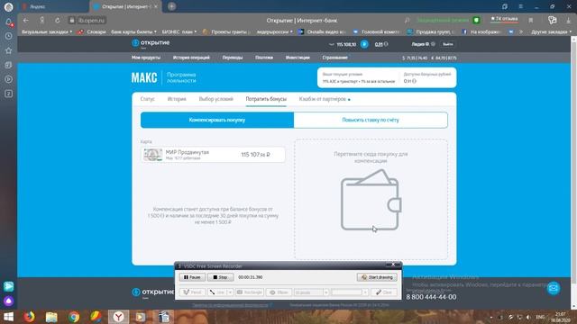
Task: Switch to the История tab
Action: [177, 99]
